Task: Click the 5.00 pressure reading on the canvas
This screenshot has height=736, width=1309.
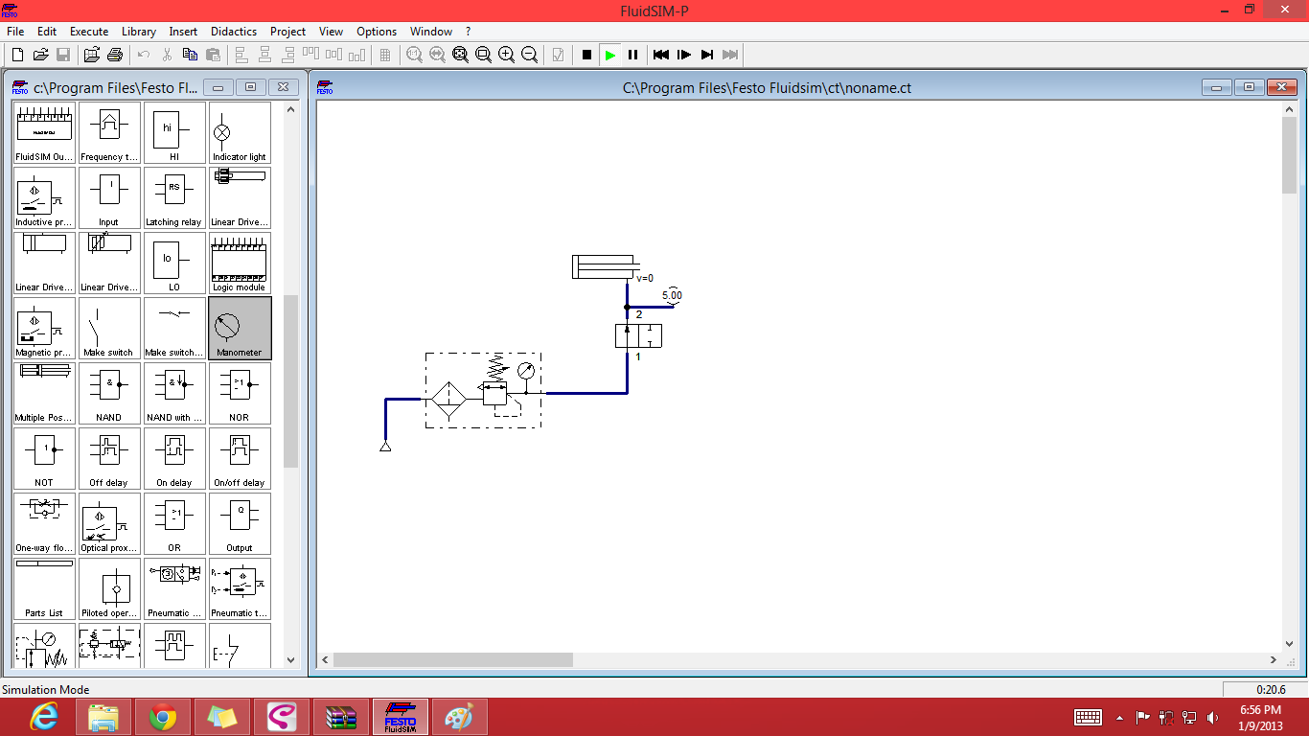Action: [x=673, y=295]
